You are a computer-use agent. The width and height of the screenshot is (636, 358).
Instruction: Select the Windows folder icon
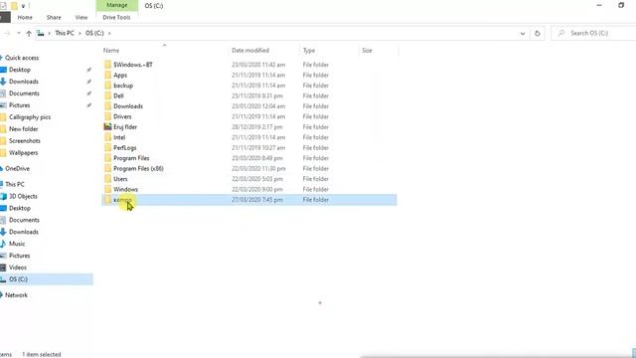pos(107,189)
